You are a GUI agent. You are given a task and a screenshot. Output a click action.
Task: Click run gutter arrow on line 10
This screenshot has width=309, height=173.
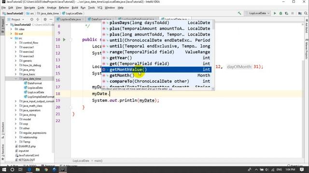(x=64, y=39)
